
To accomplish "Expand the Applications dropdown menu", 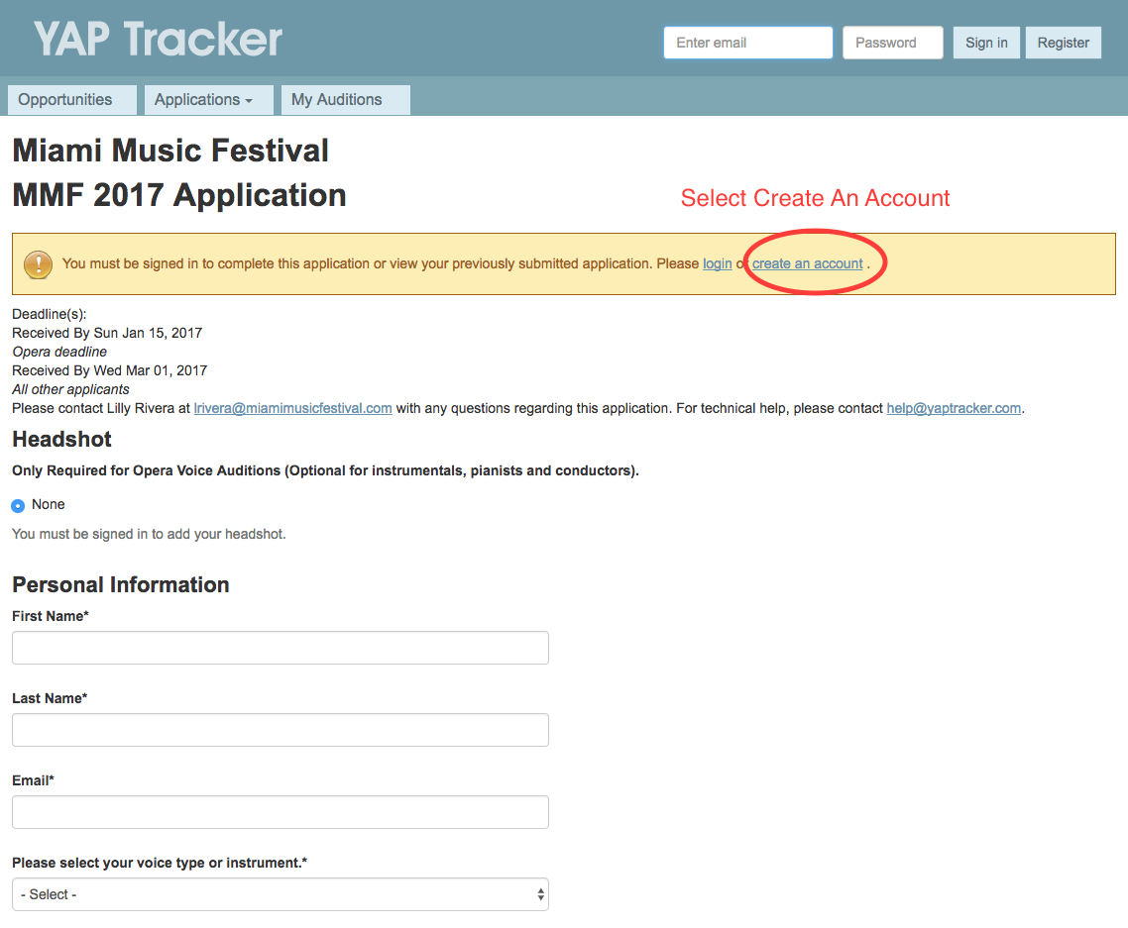I will 208,100.
